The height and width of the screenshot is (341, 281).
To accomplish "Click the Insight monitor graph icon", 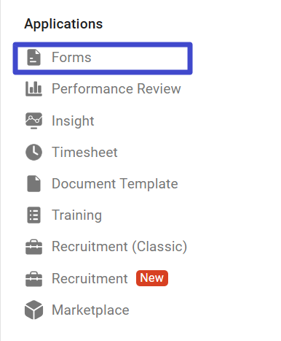I will [33, 120].
